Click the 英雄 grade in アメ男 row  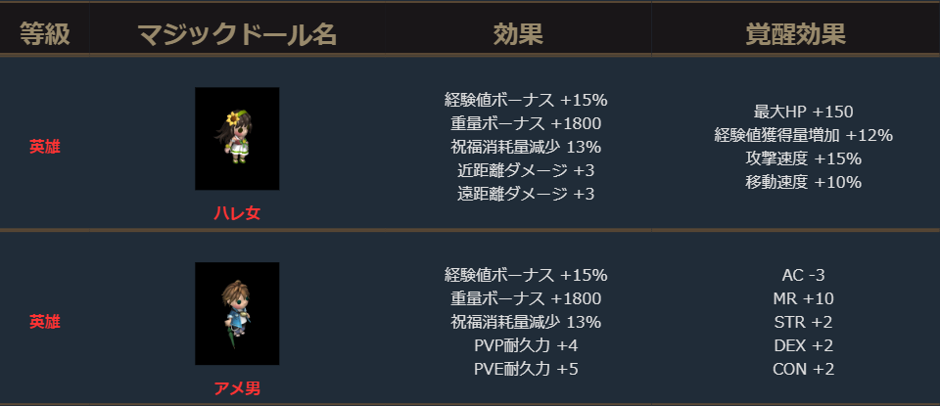pyautogui.click(x=45, y=321)
